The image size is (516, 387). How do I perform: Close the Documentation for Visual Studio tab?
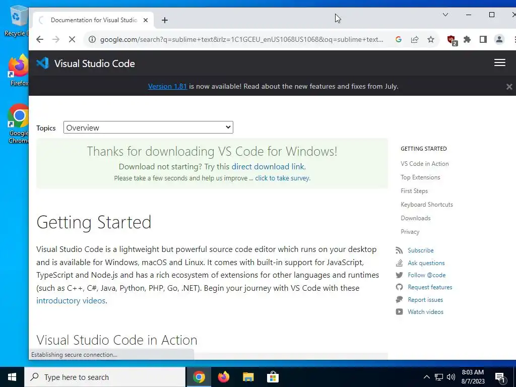(146, 20)
